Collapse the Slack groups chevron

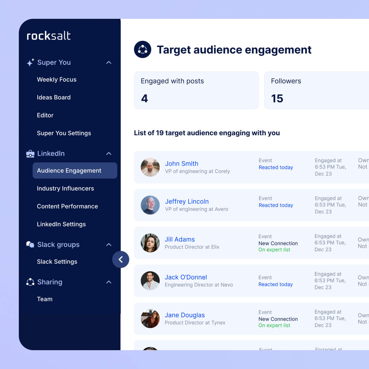tap(109, 245)
